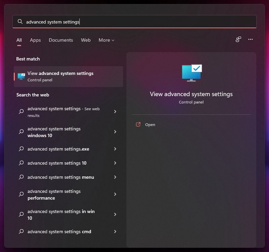Click the magnifier beside 'advanced system settings.exe'
The width and height of the screenshot is (269, 252).
(x=21, y=149)
